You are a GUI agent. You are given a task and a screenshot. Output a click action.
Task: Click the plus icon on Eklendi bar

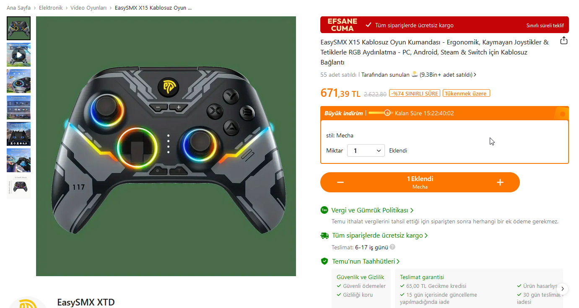click(500, 182)
